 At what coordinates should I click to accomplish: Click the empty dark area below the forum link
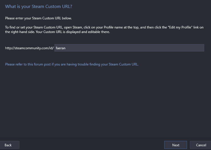(105, 102)
